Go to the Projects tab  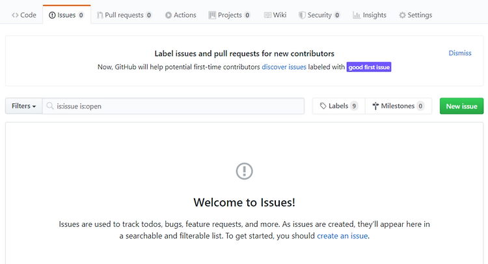230,15
